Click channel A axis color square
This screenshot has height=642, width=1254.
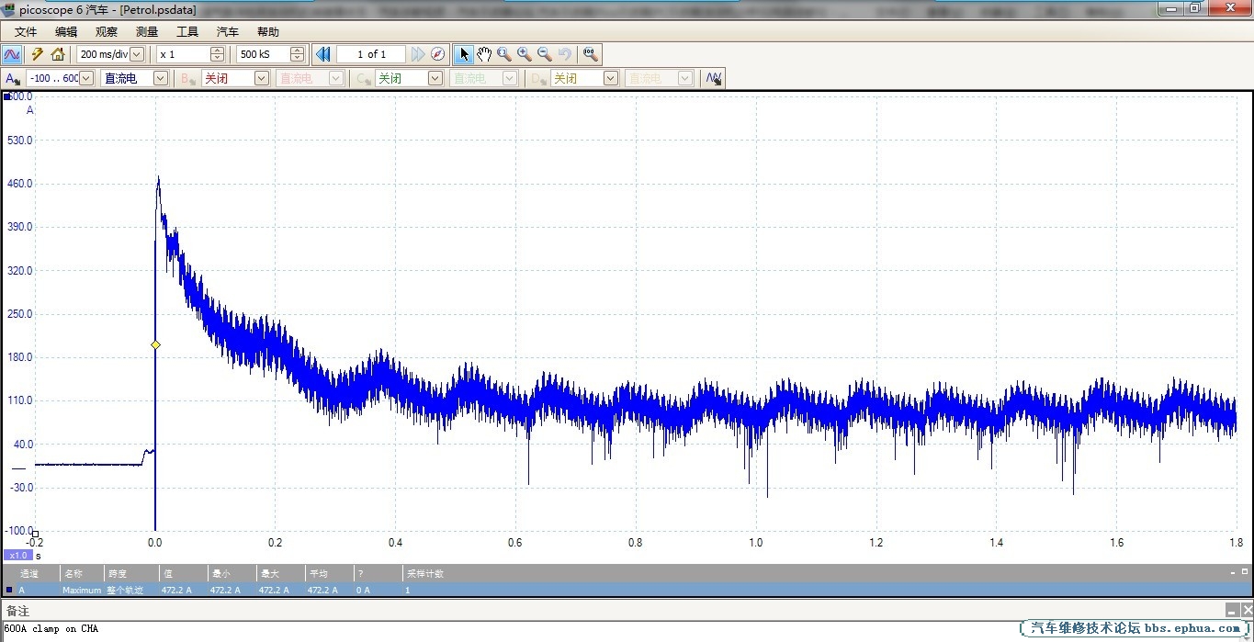(x=7, y=96)
